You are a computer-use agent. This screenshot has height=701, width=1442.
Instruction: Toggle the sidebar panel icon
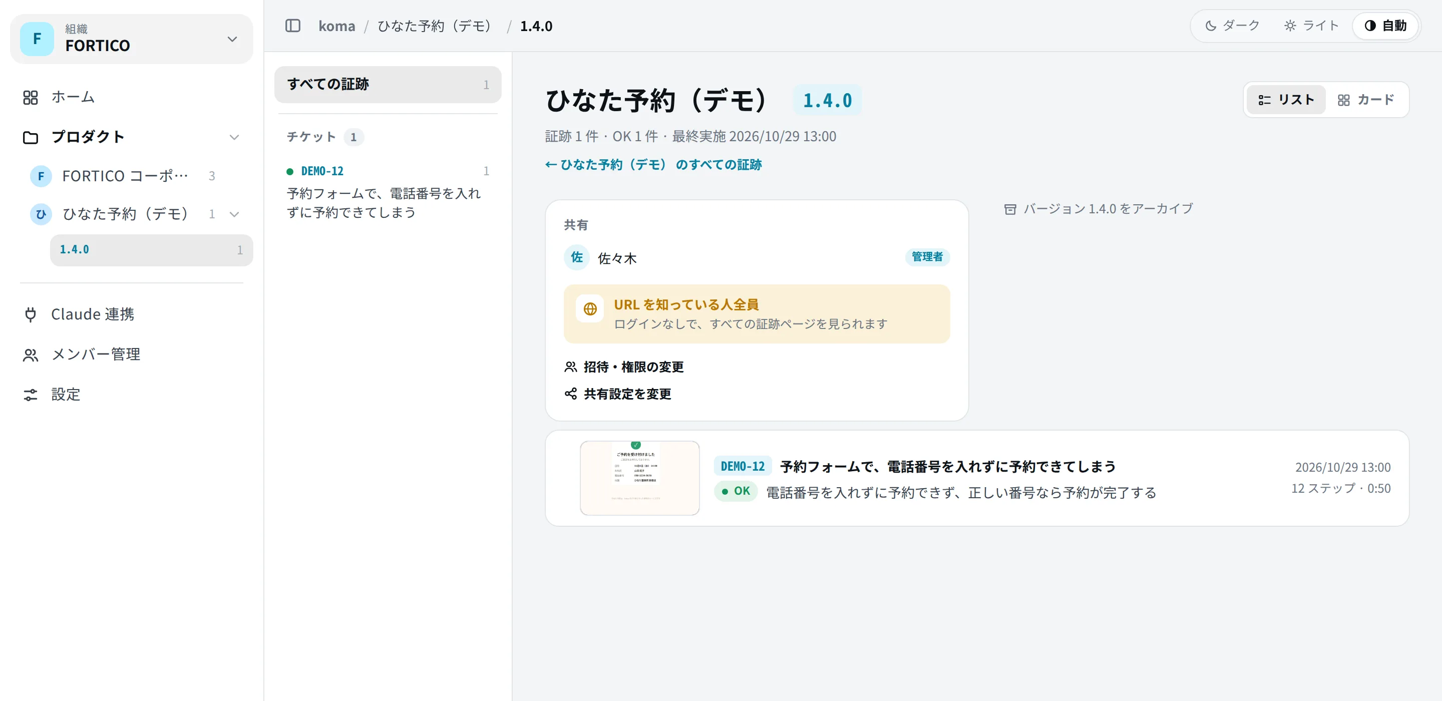pyautogui.click(x=293, y=26)
